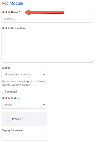Click the Module Status chevron arrow
Viewport: 96px width, 142px height.
44,105
